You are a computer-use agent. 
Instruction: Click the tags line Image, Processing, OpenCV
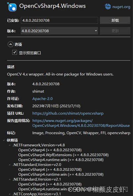(81, 133)
